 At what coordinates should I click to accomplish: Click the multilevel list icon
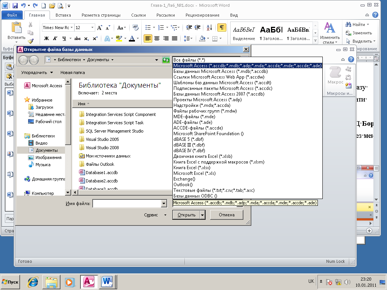[x=174, y=27]
